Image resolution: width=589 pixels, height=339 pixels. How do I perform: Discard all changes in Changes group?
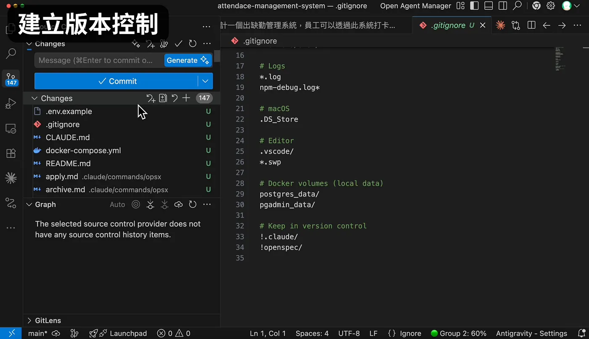point(175,98)
